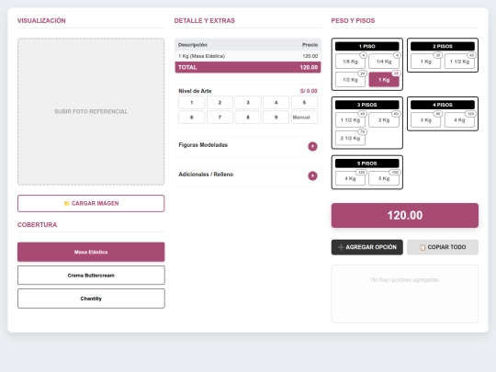496x372 pixels.
Task: Set Nivel de Arte to 5
Action: (x=304, y=103)
